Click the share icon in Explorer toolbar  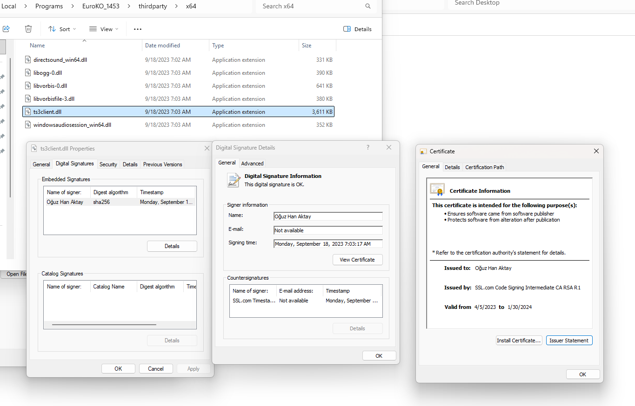coord(6,29)
